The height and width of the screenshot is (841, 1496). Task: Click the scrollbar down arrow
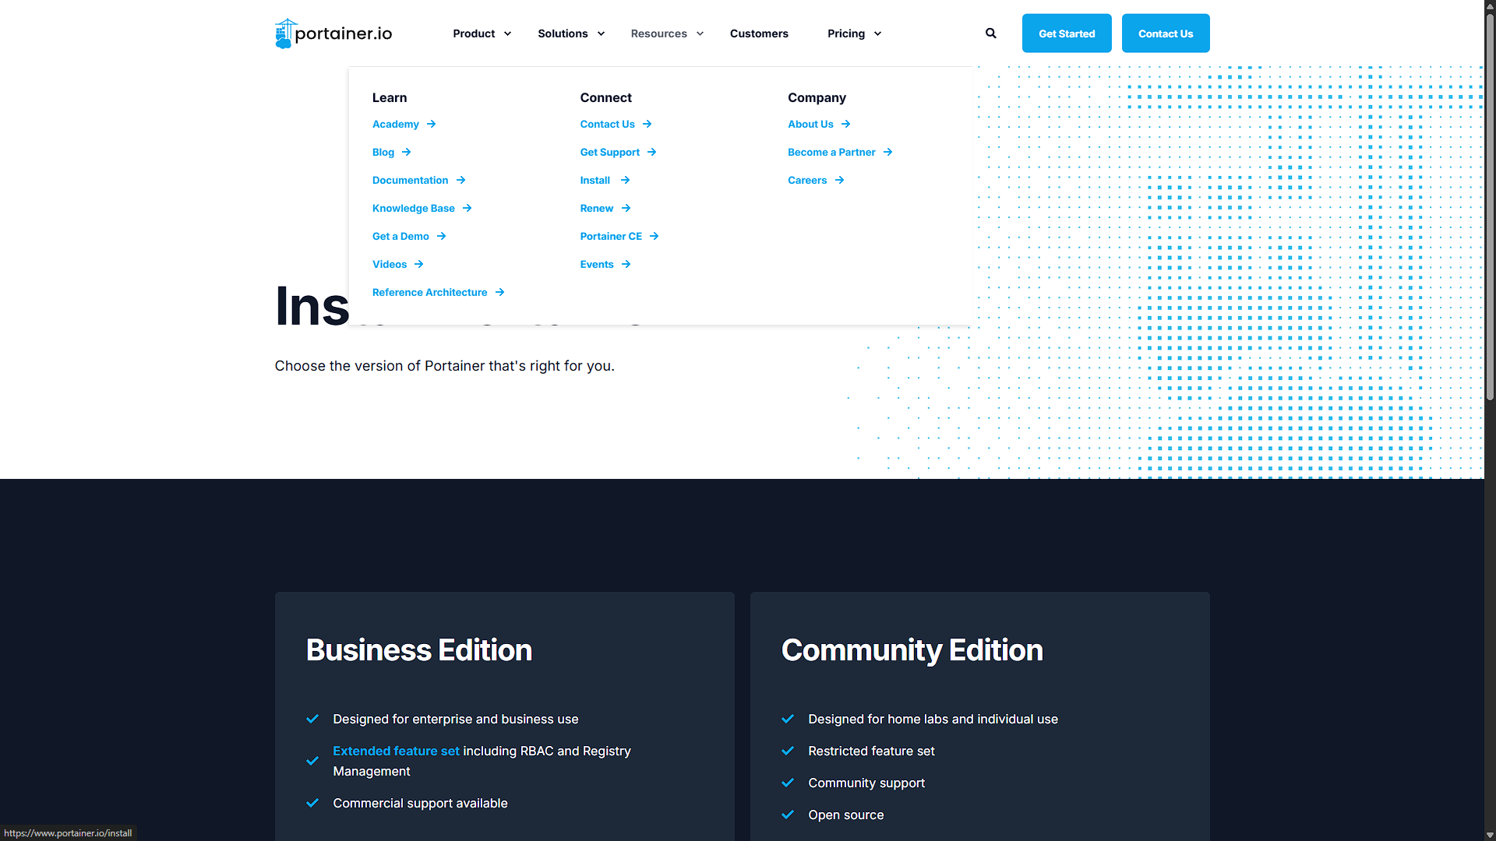pos(1490,835)
